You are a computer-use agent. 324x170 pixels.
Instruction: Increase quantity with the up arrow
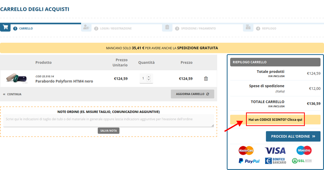149,77
